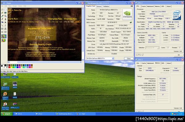The image size is (185, 122).
Task: Select the Magnifier tool in Paint
Action: pyautogui.click(x=6, y=16)
